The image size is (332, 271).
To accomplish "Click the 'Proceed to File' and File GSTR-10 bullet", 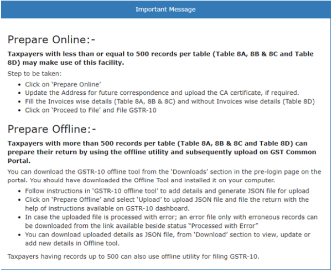I will point(90,110).
